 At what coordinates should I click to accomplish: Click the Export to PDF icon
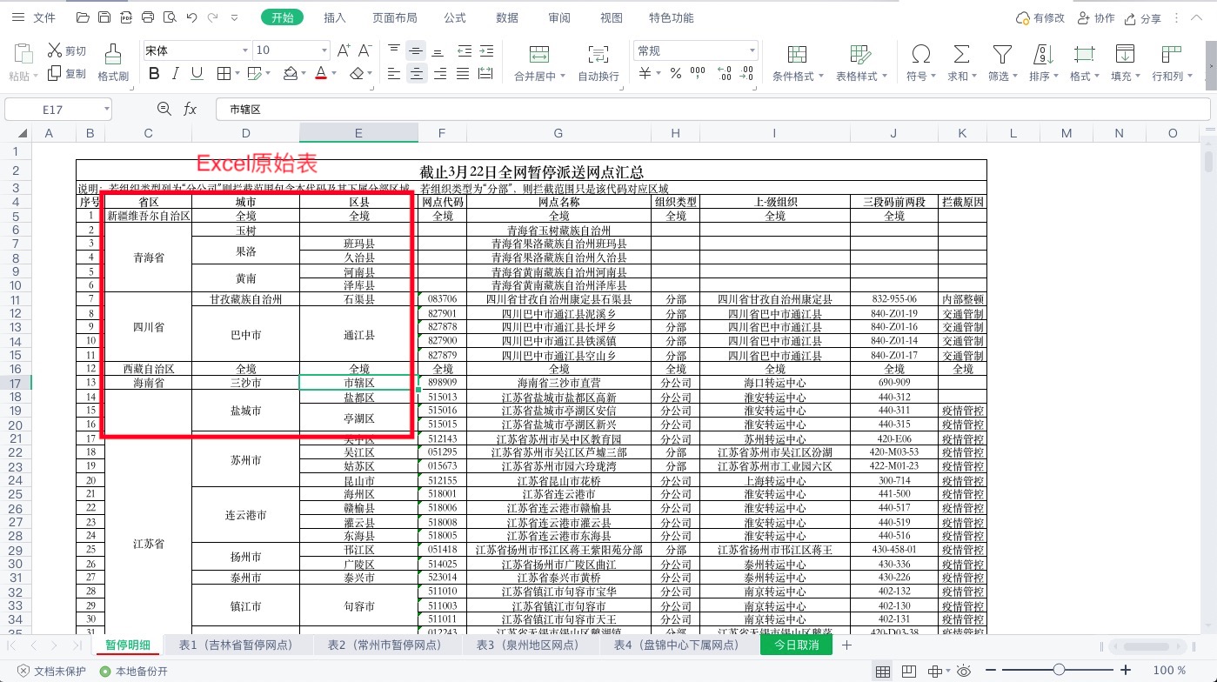[125, 17]
